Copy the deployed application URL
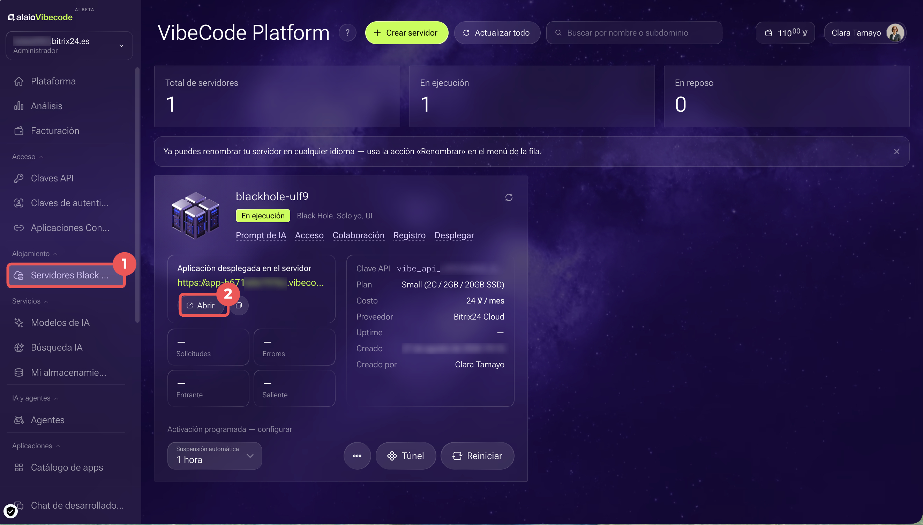The height and width of the screenshot is (525, 923). [239, 306]
